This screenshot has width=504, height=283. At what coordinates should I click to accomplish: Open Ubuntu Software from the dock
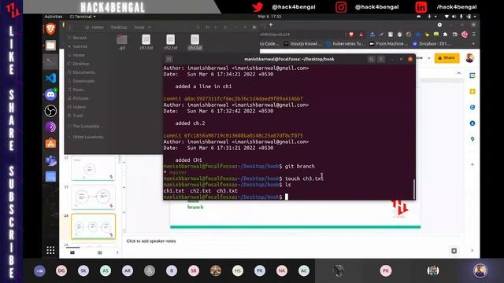click(x=50, y=143)
